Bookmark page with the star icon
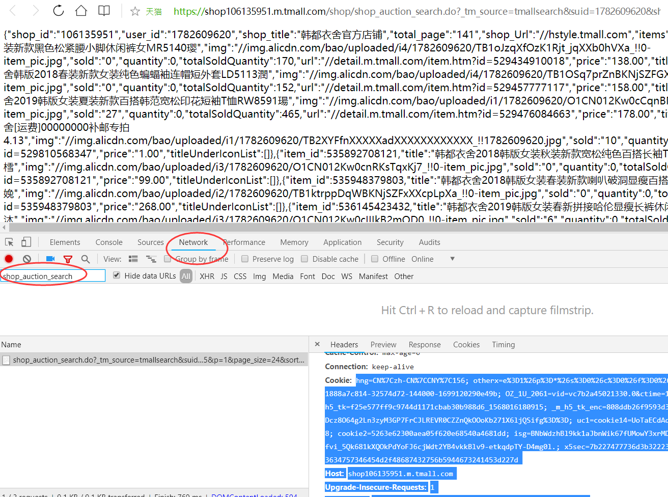 135,11
